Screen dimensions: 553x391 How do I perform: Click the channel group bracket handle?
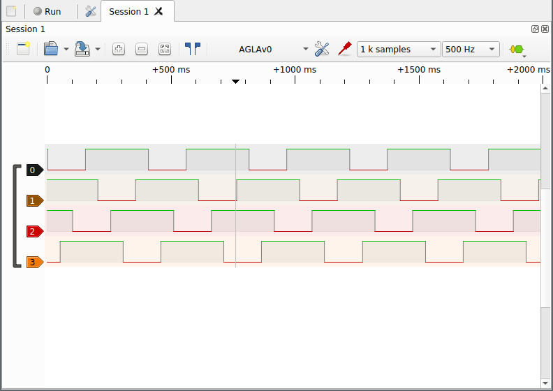(x=16, y=216)
